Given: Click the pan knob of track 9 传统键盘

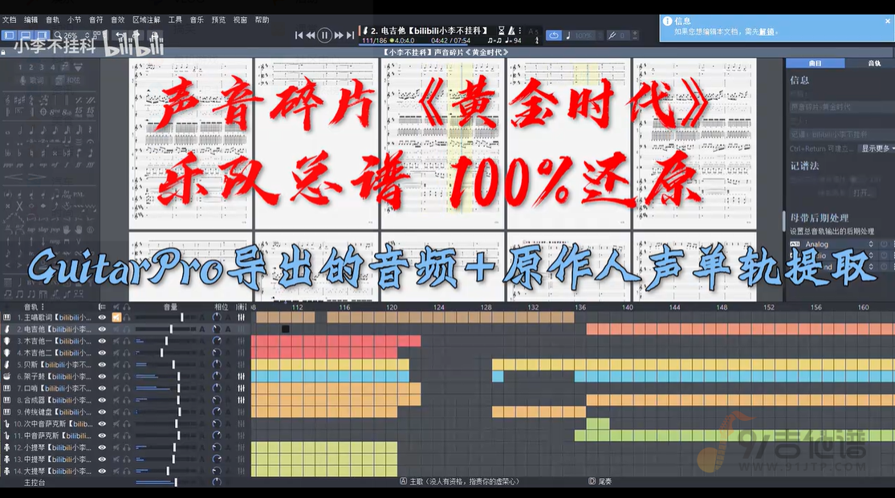Looking at the screenshot, I should (217, 412).
